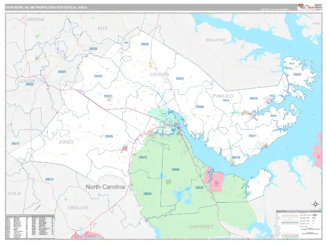Image resolution: width=327 pixels, height=245 pixels.
Task: Click the pink military base area near 28532
Action: coord(216,181)
